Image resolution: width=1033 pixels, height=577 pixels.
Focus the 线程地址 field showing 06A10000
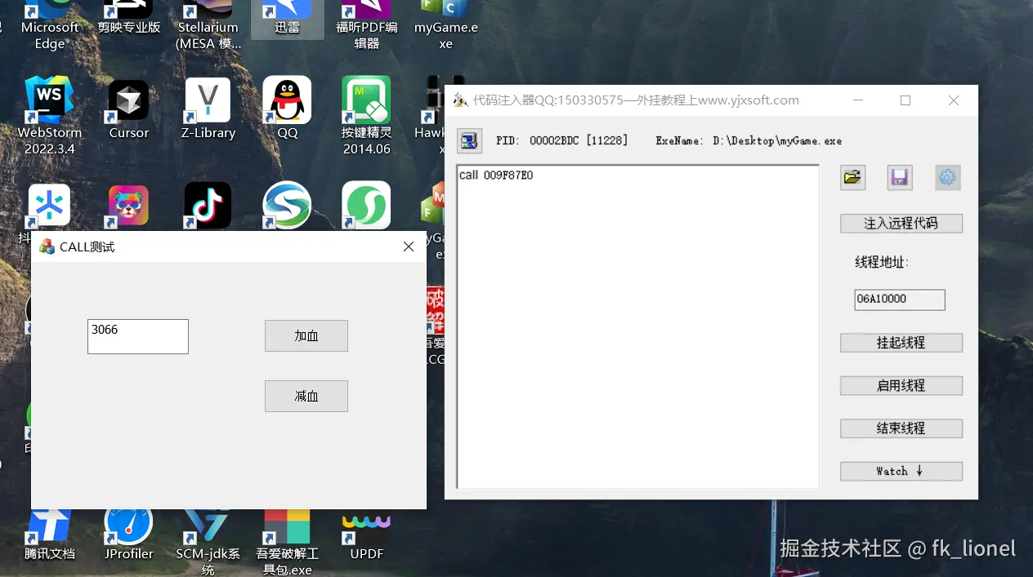pyautogui.click(x=900, y=300)
